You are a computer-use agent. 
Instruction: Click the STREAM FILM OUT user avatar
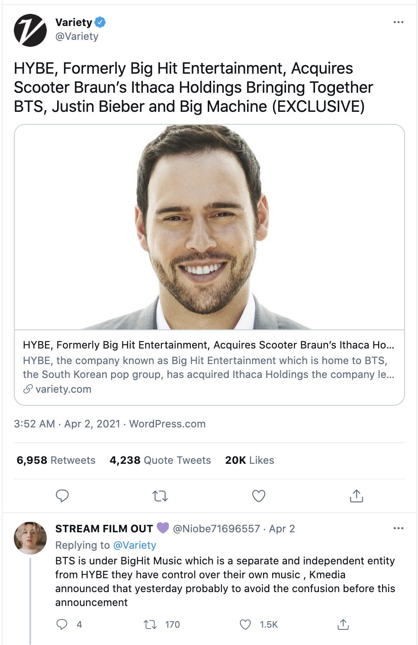(30, 538)
